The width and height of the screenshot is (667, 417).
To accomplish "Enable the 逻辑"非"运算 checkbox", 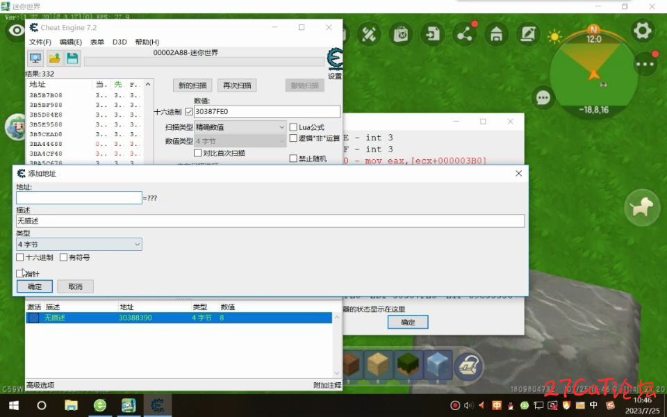I will 293,138.
